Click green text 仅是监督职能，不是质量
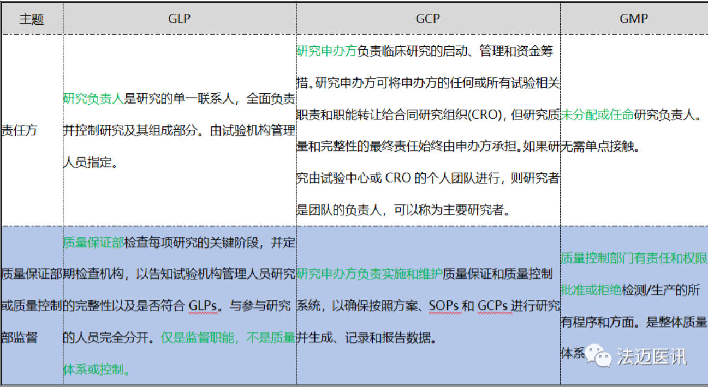 (228, 337)
